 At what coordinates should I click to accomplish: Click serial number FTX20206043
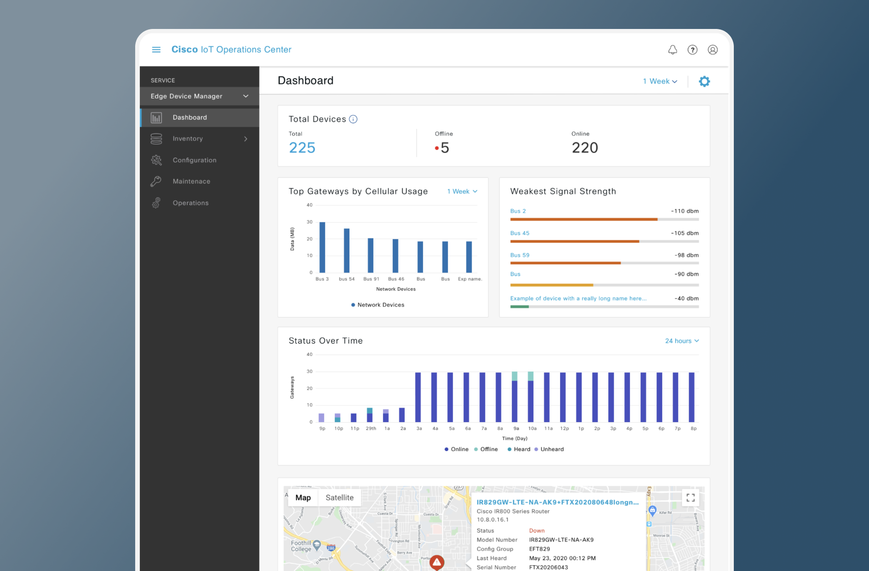coord(549,567)
